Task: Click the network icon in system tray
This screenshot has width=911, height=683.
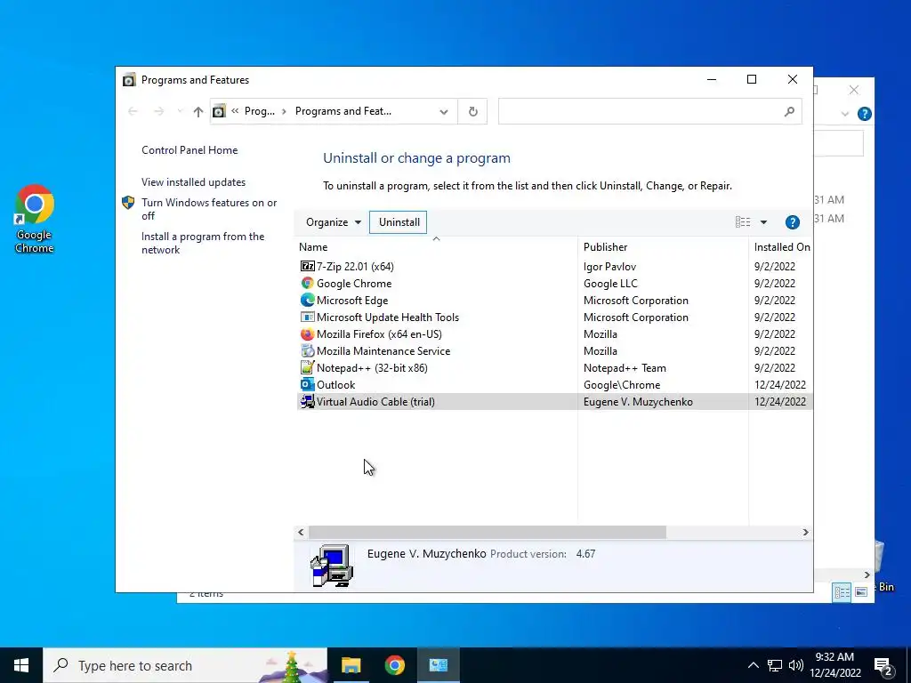Action: click(x=775, y=665)
